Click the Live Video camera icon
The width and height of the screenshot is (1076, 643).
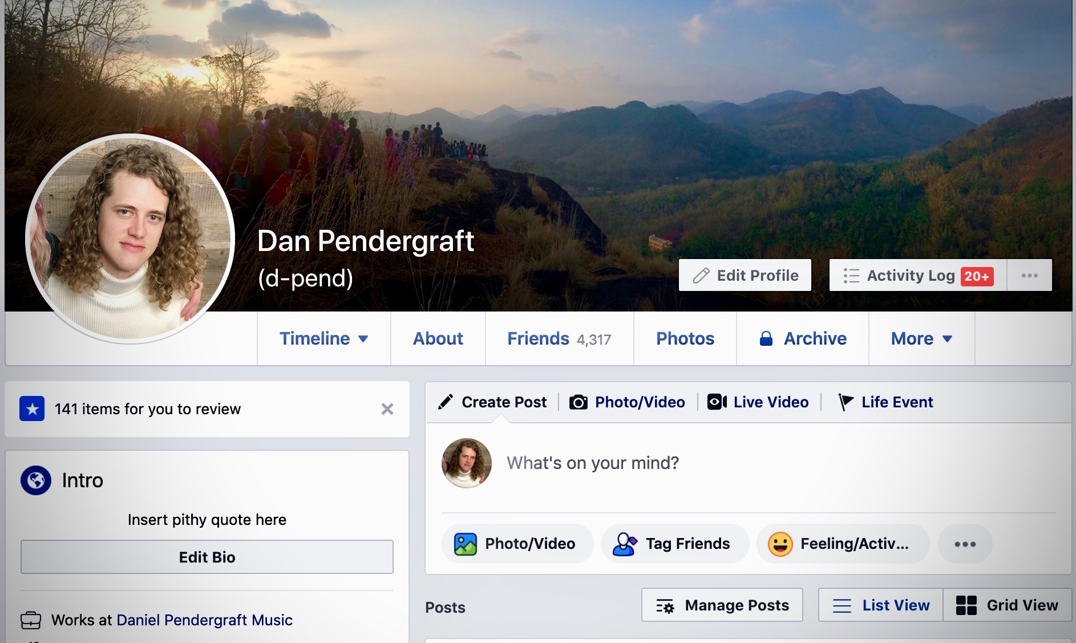[x=717, y=402]
